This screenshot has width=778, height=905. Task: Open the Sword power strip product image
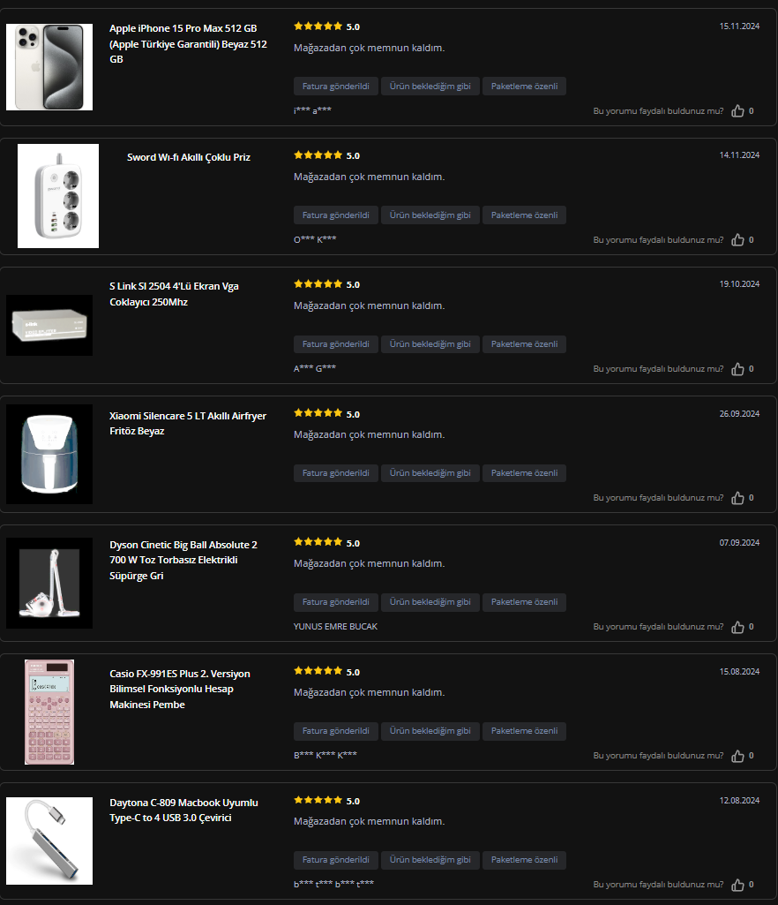58,196
